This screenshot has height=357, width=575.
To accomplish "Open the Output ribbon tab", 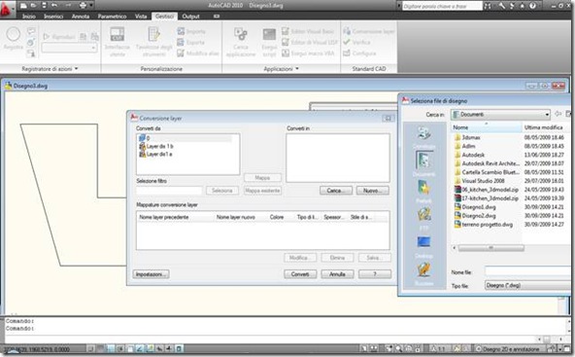I will [190, 17].
